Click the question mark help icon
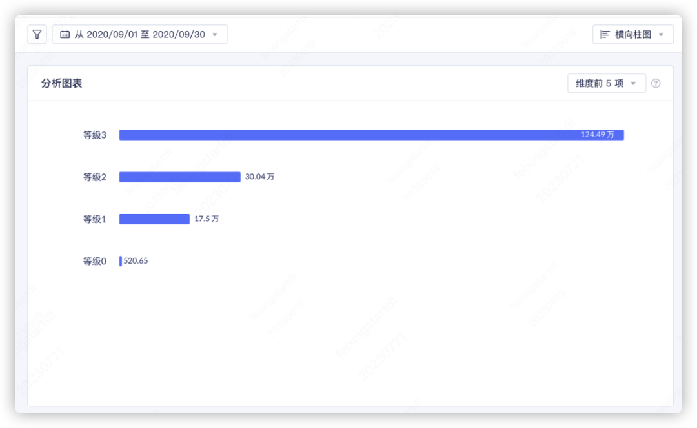This screenshot has width=697, height=428. point(656,83)
